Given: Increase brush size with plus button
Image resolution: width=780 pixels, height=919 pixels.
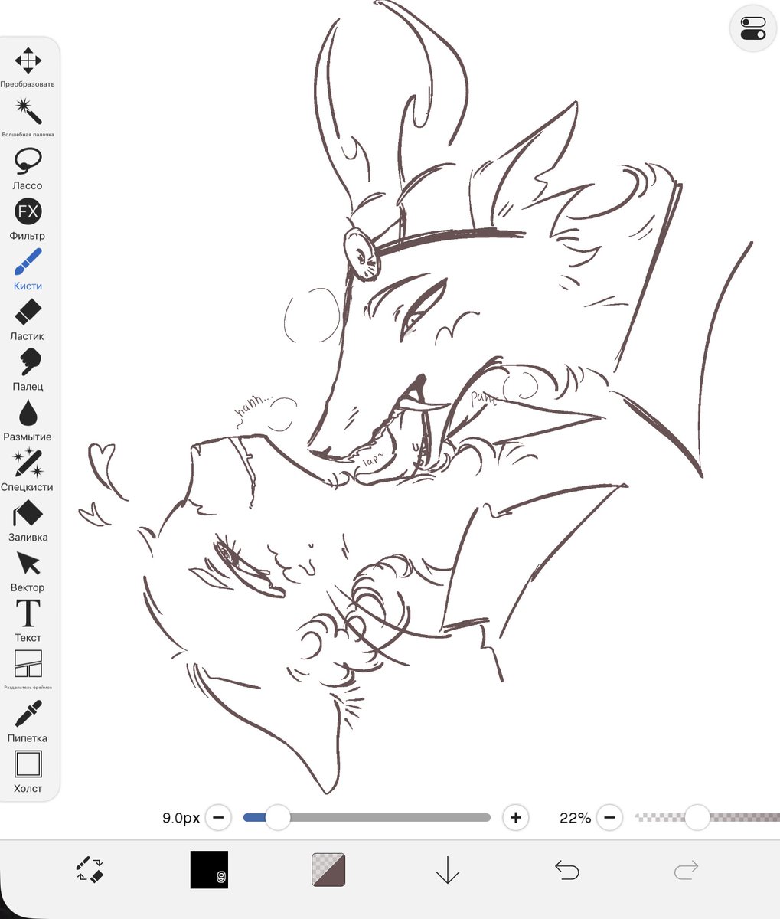Looking at the screenshot, I should 516,817.
